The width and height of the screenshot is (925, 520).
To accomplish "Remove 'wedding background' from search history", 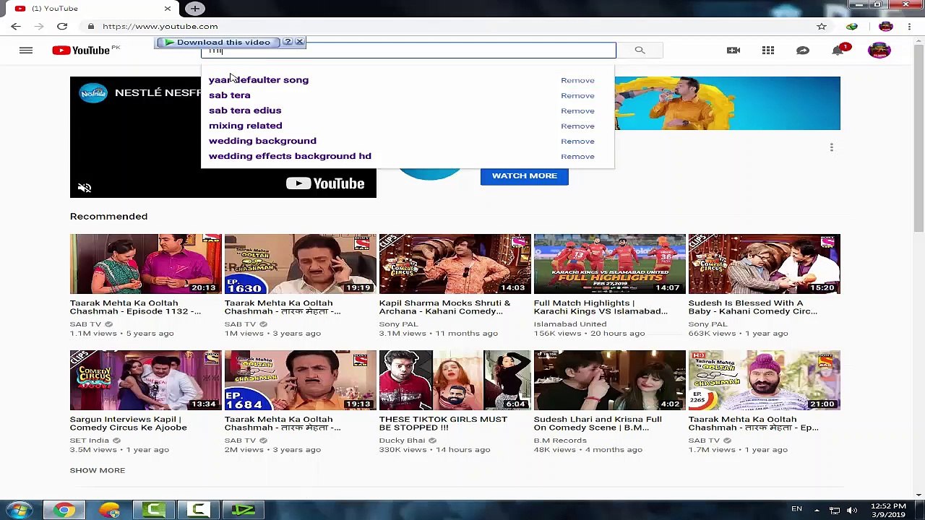I will point(577,141).
